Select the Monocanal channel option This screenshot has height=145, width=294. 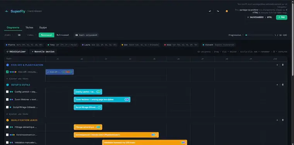(x=46, y=35)
